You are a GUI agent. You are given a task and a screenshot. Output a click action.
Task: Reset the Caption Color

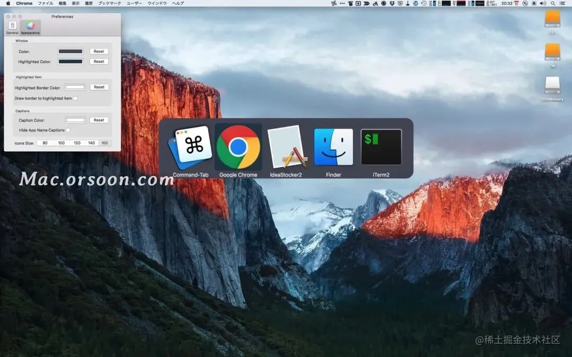click(x=99, y=120)
